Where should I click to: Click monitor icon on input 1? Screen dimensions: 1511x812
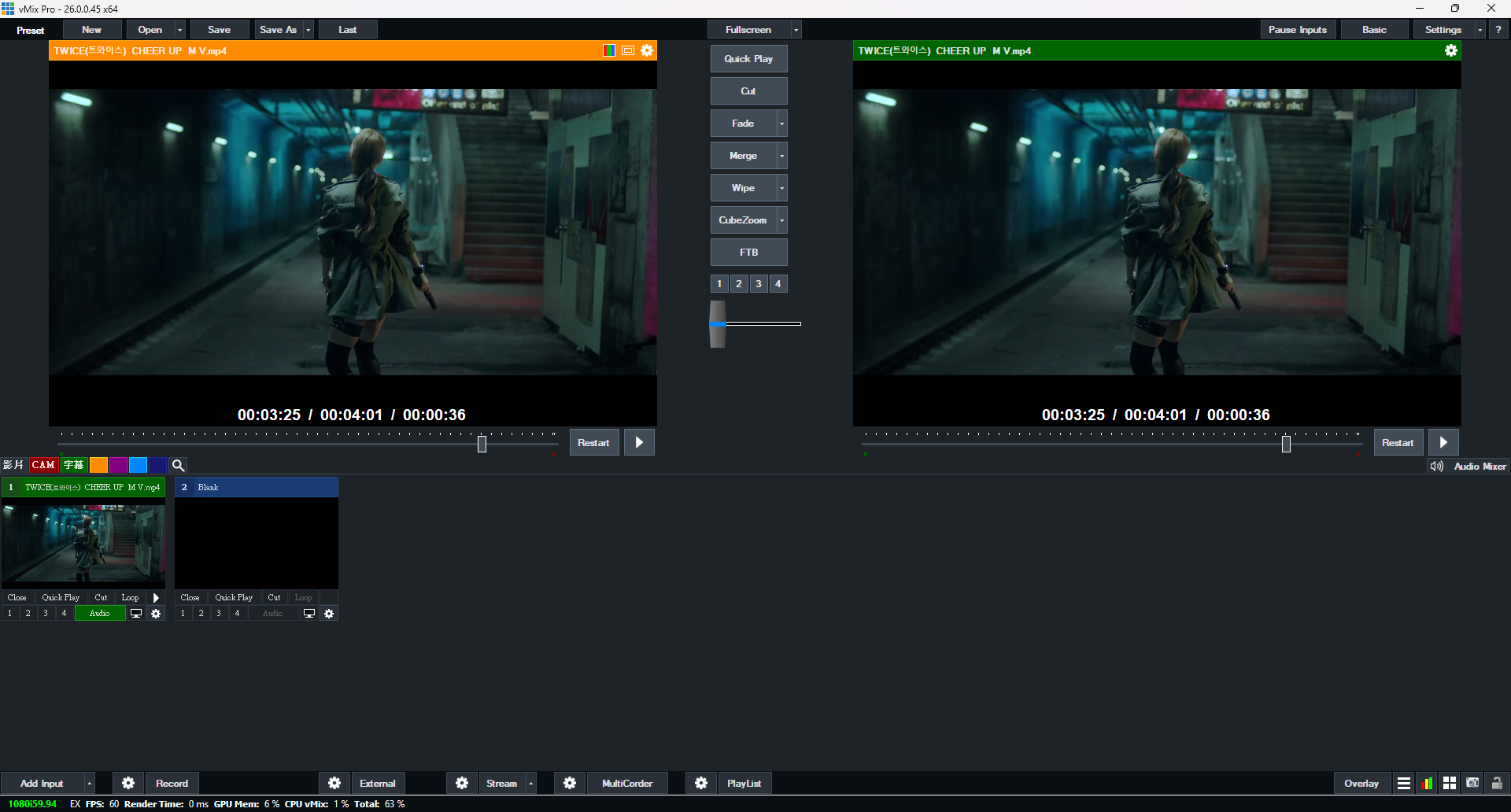136,614
